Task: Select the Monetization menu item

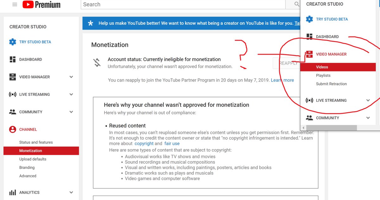Action: (41, 151)
